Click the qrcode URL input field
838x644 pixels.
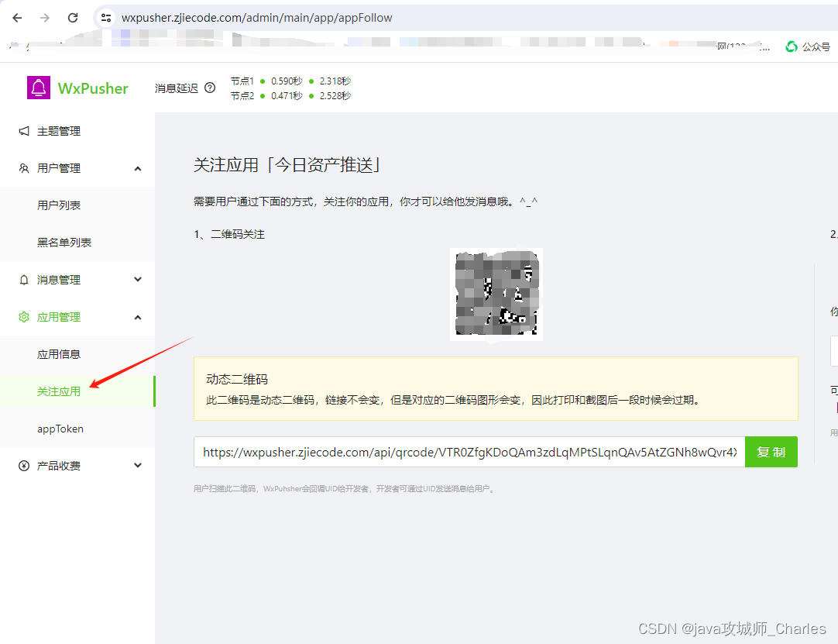[x=469, y=452]
